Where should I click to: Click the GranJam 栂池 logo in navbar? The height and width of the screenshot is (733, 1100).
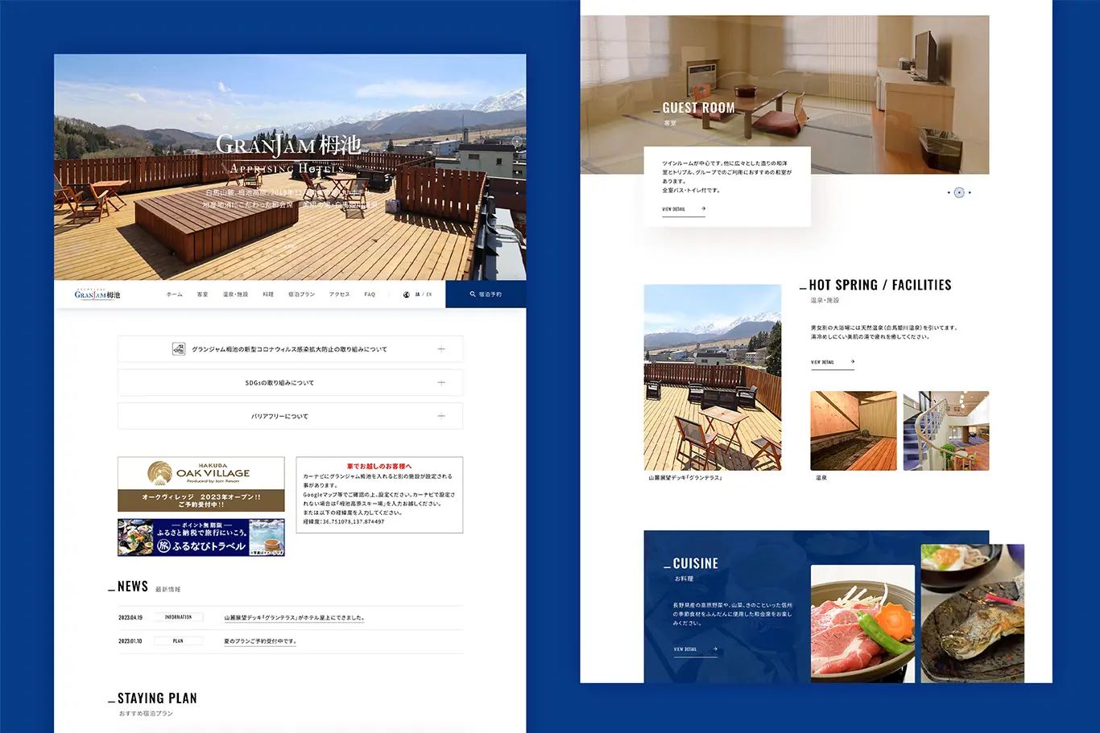(97, 294)
